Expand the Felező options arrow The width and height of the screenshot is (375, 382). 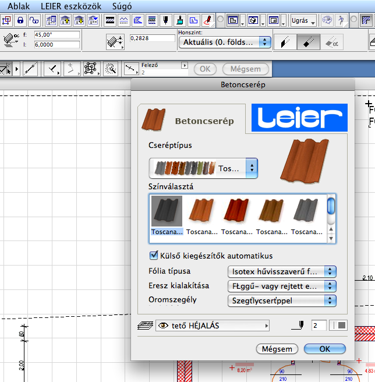[x=185, y=65]
